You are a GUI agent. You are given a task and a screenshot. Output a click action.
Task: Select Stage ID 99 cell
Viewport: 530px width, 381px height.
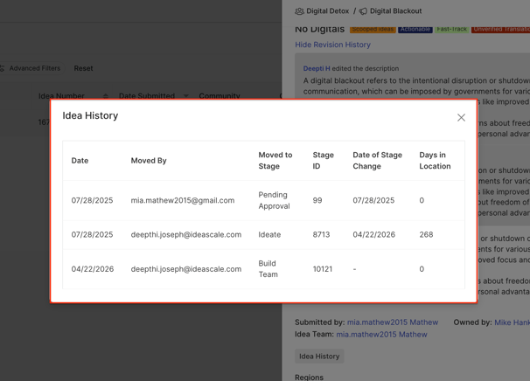tap(317, 200)
